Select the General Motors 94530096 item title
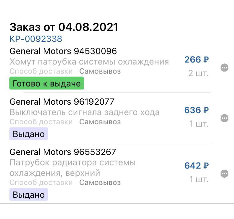This screenshot has width=234, height=219. (x=63, y=51)
